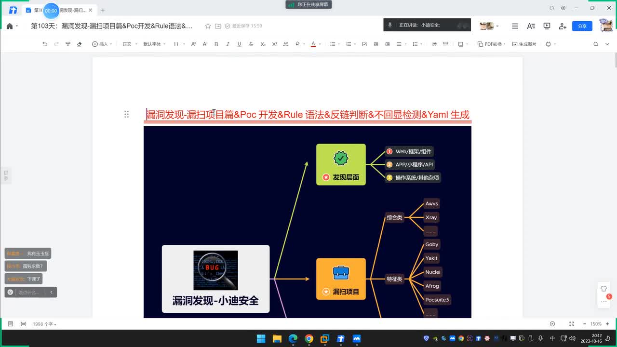Insert a horizontal divider line
Screen dimensions: 617x347
pos(446,44)
